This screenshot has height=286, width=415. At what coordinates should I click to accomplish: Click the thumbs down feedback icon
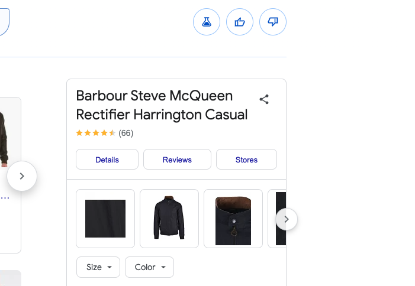pyautogui.click(x=273, y=22)
